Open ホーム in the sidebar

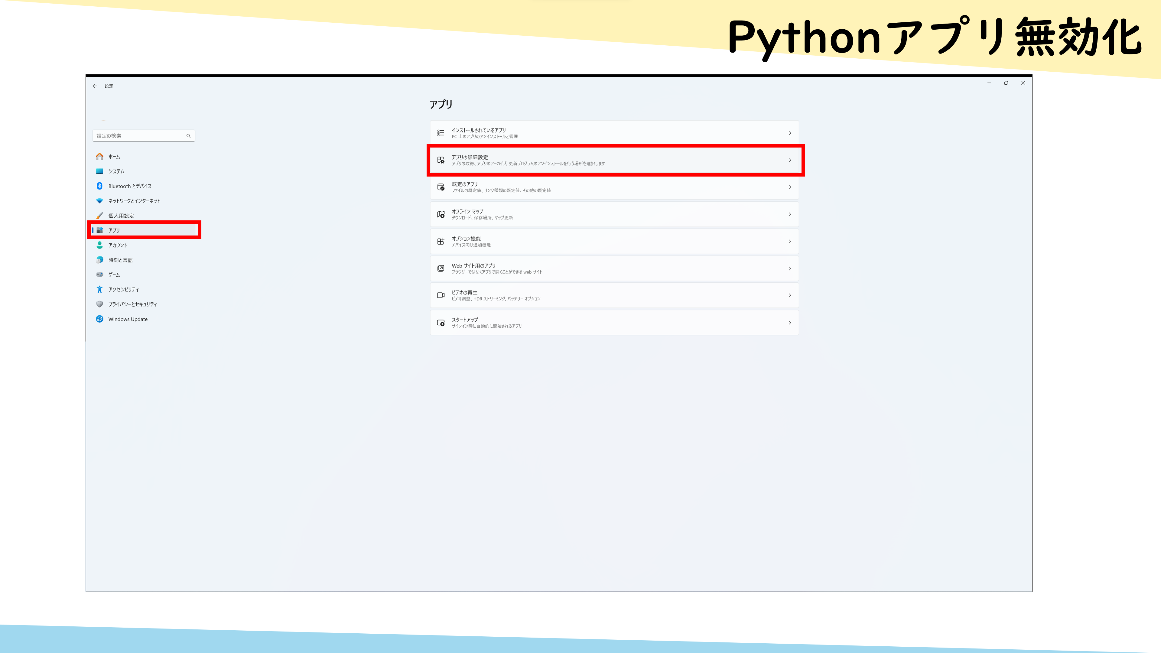[144, 156]
